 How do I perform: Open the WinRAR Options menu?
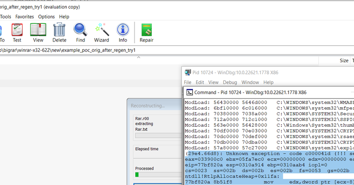[x=46, y=17]
